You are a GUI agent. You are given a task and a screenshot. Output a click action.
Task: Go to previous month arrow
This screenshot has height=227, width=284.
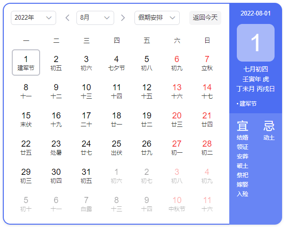coord(67,18)
